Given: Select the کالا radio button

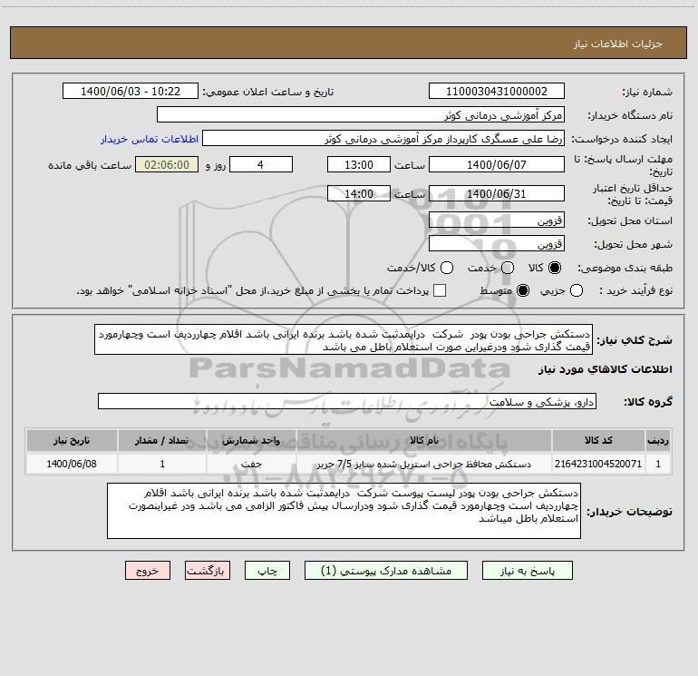Looking at the screenshot, I should point(555,268).
